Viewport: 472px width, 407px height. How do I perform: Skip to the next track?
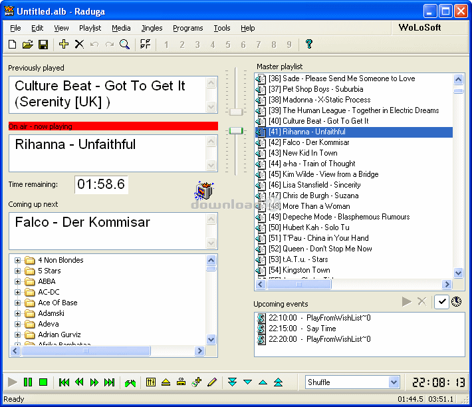[109, 382]
